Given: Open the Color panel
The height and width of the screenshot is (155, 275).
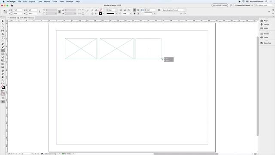Looking at the screenshot, I should click(x=264, y=37).
